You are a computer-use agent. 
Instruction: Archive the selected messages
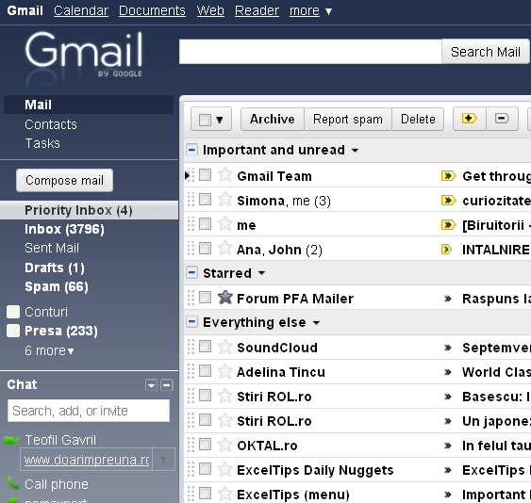(x=273, y=119)
